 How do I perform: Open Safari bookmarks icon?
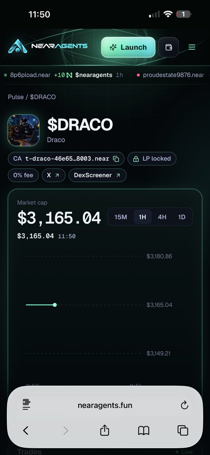click(x=144, y=430)
